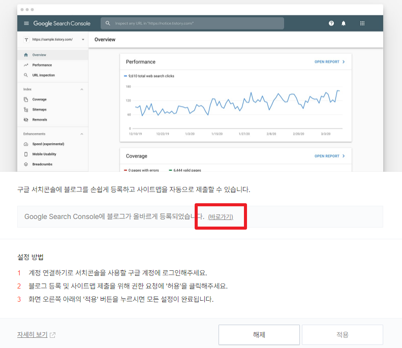Viewport: 402px width, 348px height.
Task: Click the Performance card title
Action: (140, 62)
